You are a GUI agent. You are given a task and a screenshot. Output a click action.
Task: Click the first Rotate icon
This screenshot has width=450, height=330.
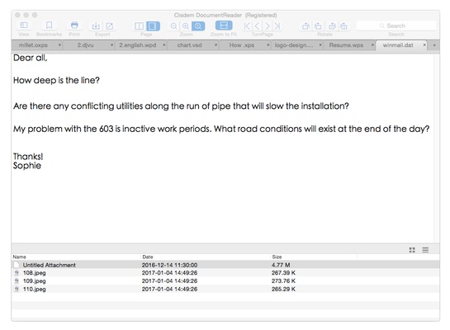(306, 26)
